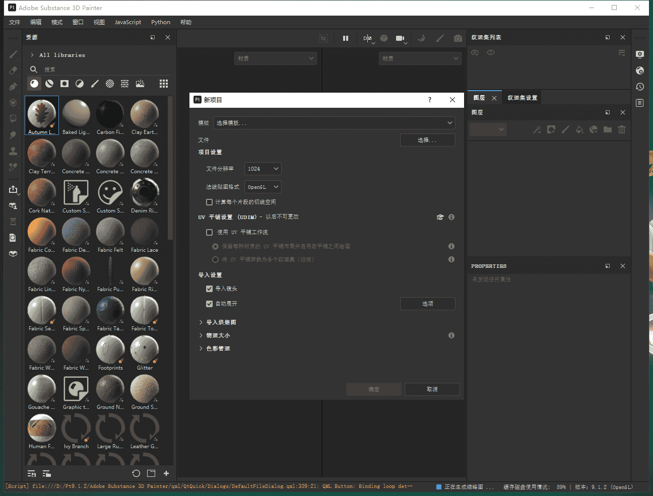Click the search magnifier icon in assets
The width and height of the screenshot is (653, 496).
click(x=34, y=69)
